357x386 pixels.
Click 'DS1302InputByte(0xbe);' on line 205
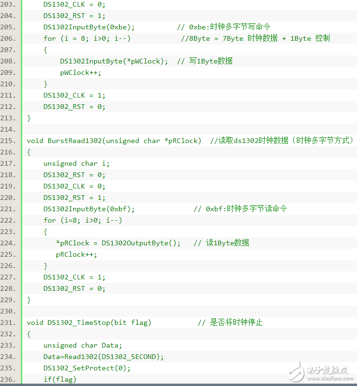(89, 27)
